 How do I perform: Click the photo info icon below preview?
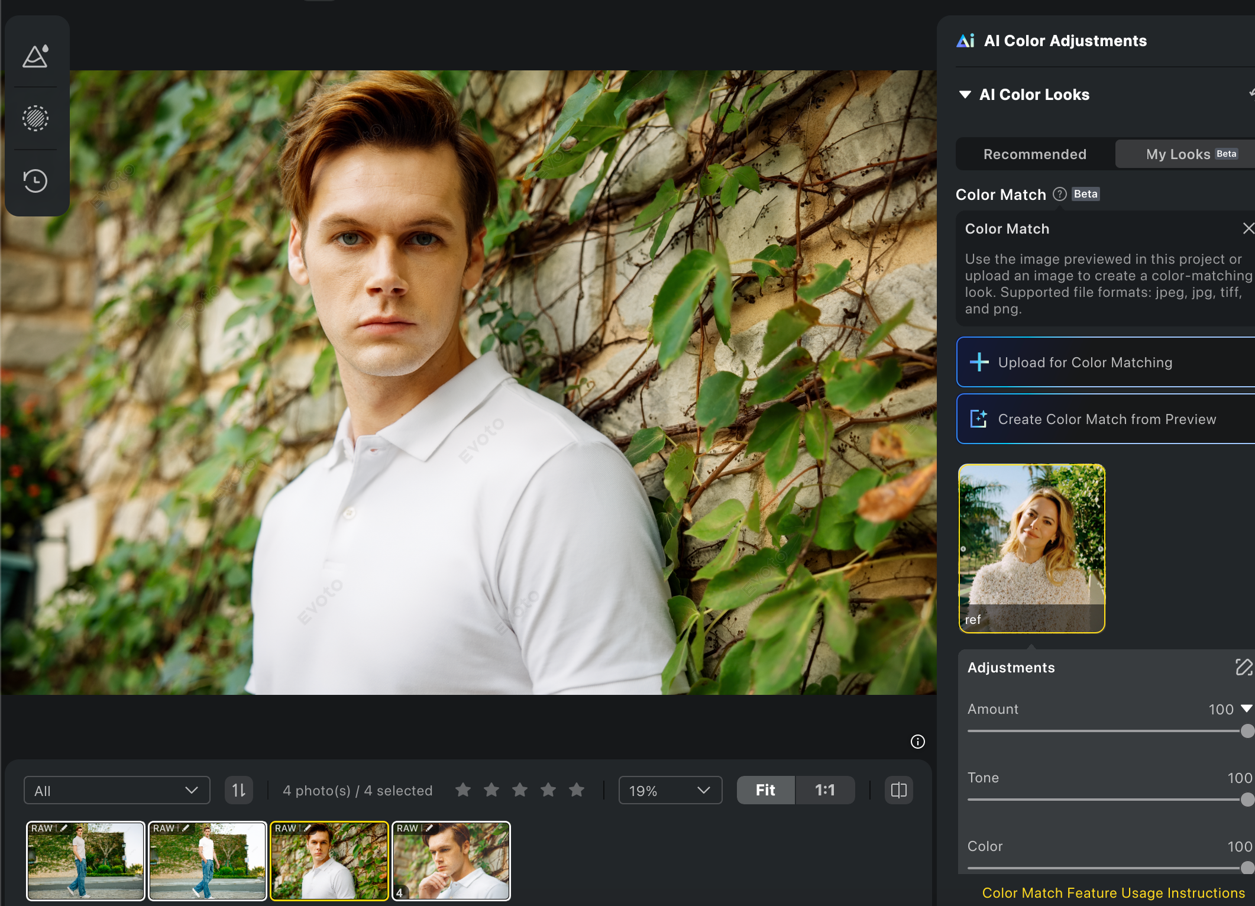pyautogui.click(x=917, y=742)
